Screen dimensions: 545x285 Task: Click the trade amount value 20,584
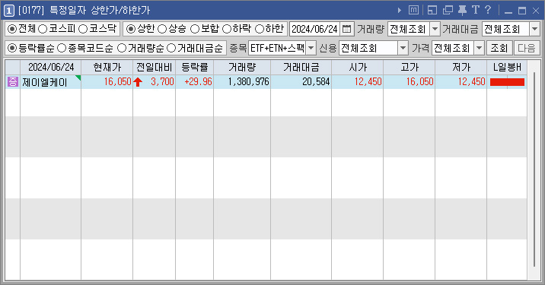click(316, 81)
